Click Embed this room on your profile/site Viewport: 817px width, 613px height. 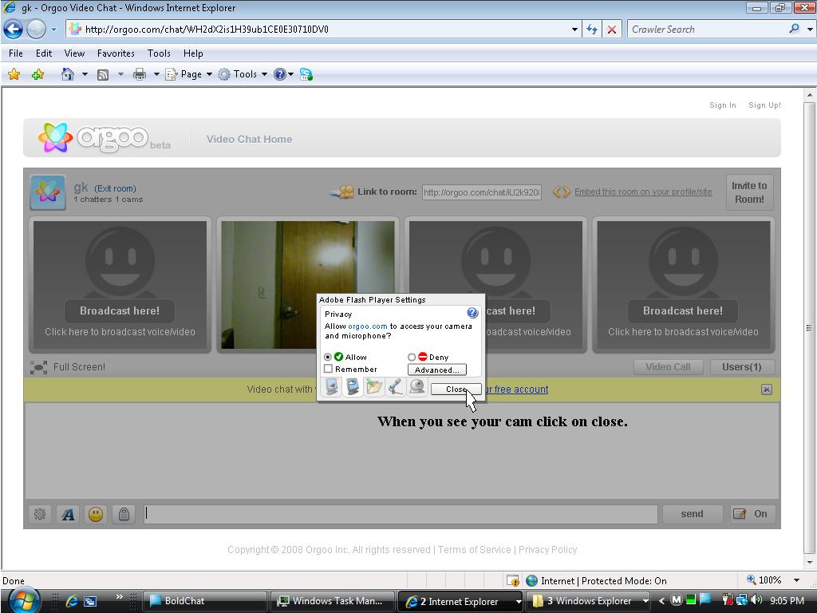pyautogui.click(x=643, y=192)
